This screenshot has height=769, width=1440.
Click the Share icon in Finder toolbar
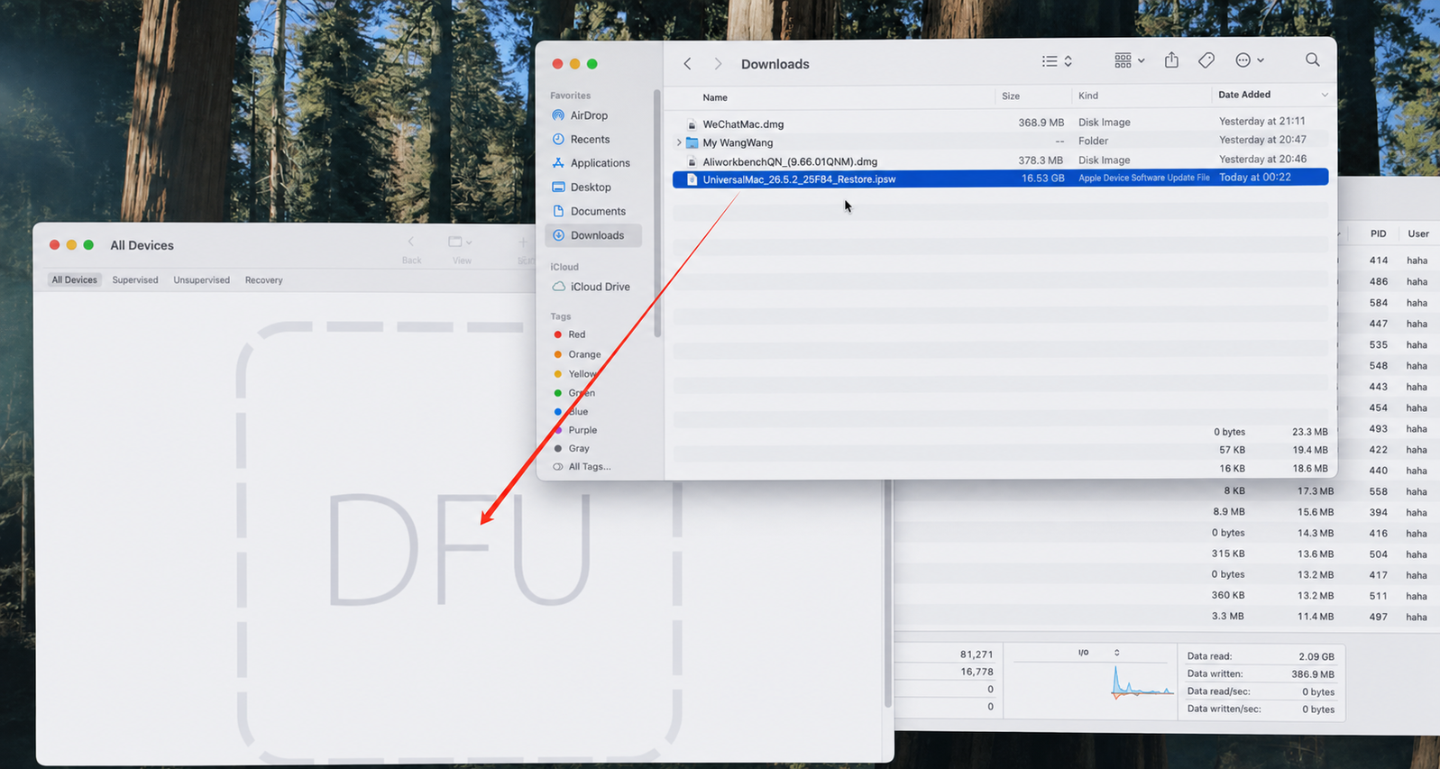[x=1171, y=60]
